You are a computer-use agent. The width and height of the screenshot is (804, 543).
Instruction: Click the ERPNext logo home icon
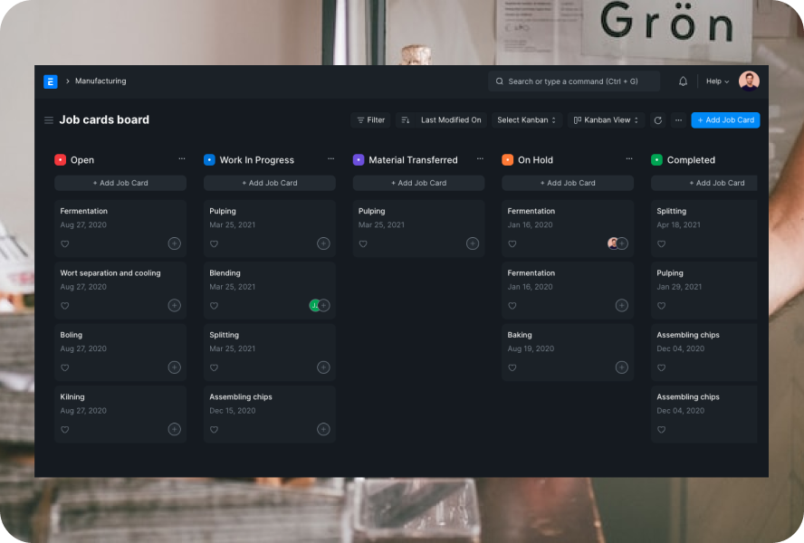pyautogui.click(x=51, y=81)
